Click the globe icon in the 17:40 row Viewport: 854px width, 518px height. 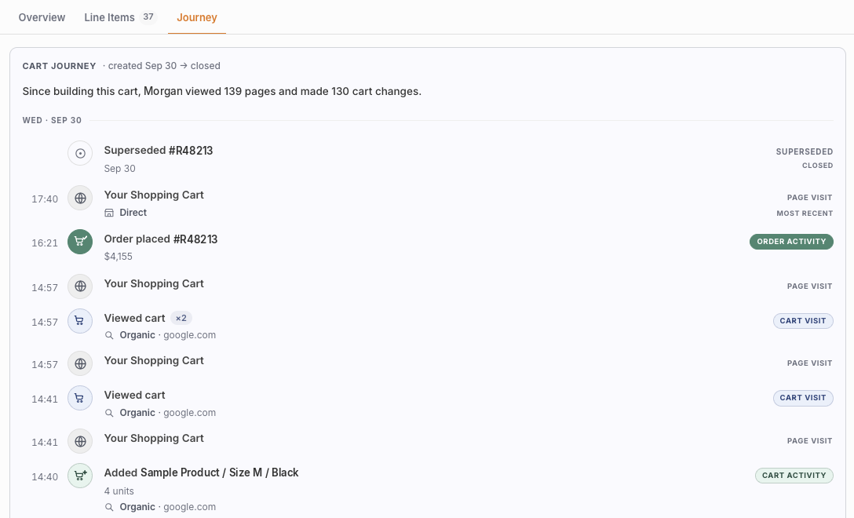coord(80,199)
